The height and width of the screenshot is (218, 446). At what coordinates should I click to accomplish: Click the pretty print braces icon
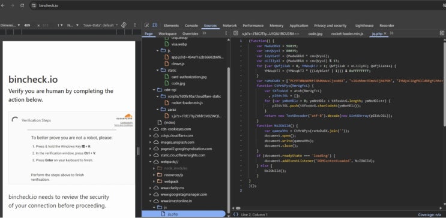click(x=236, y=214)
